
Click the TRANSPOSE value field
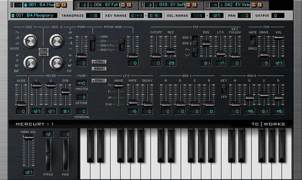(x=93, y=16)
